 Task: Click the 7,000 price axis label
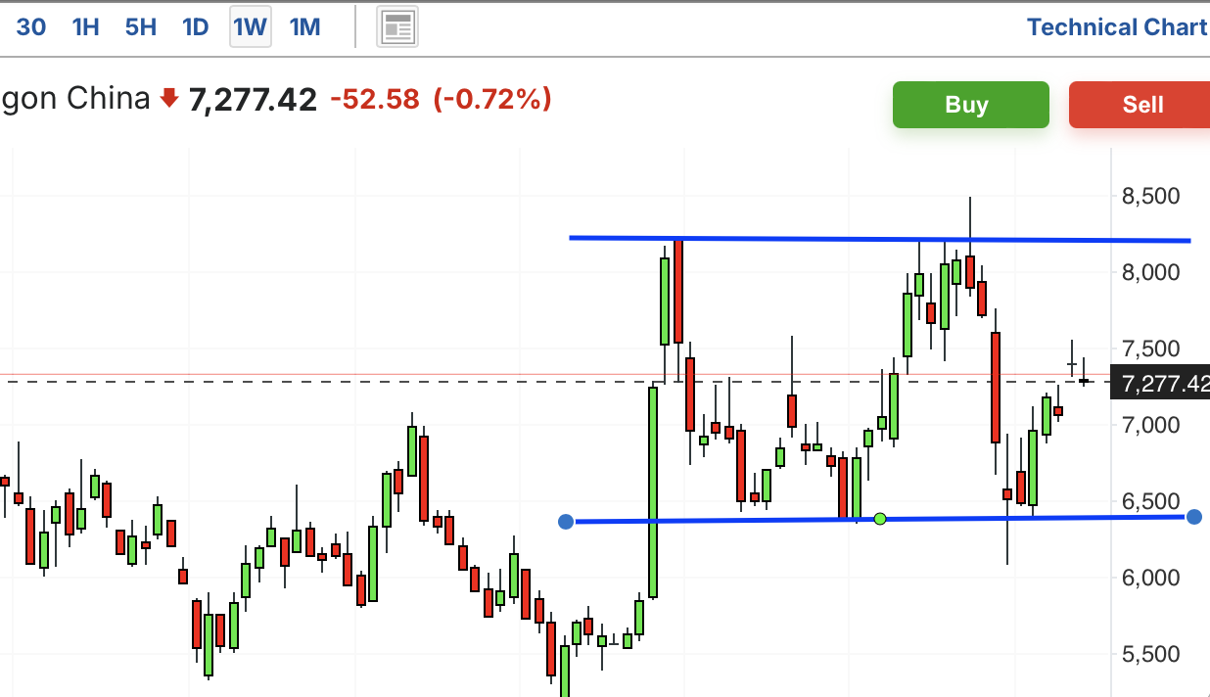(1150, 425)
